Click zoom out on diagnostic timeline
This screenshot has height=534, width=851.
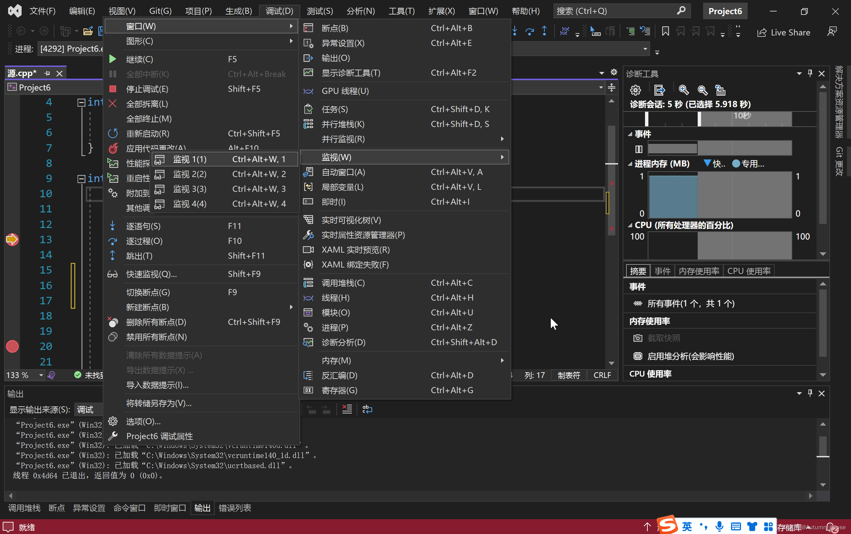(702, 90)
